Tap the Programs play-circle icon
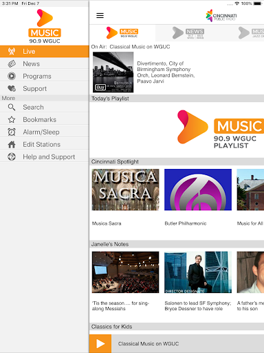Viewport: 264px width, 353px height. [x=12, y=76]
